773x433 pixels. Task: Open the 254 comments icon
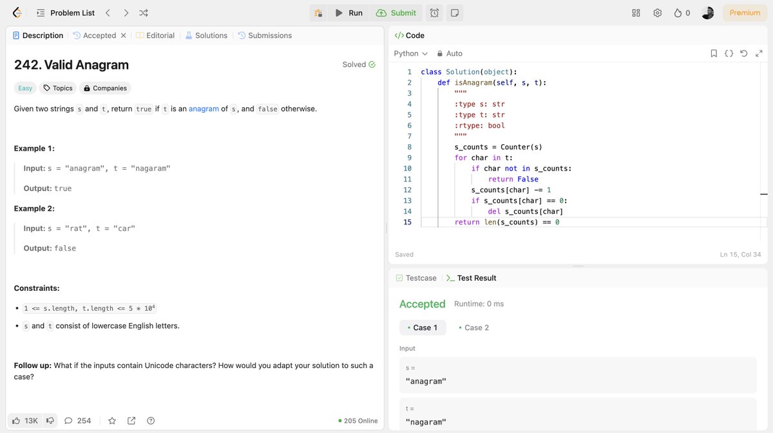point(78,421)
